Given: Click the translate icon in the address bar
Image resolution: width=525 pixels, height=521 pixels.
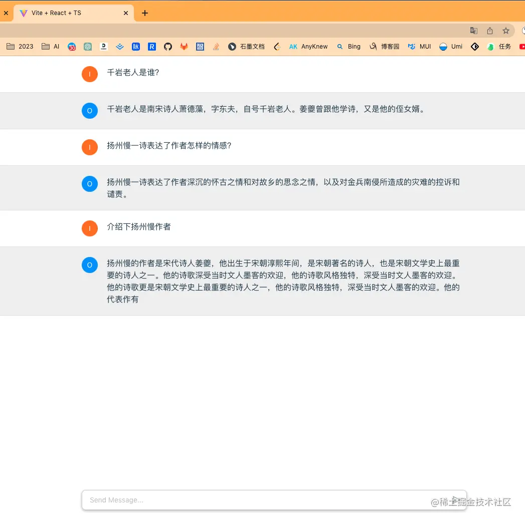Looking at the screenshot, I should 473,31.
